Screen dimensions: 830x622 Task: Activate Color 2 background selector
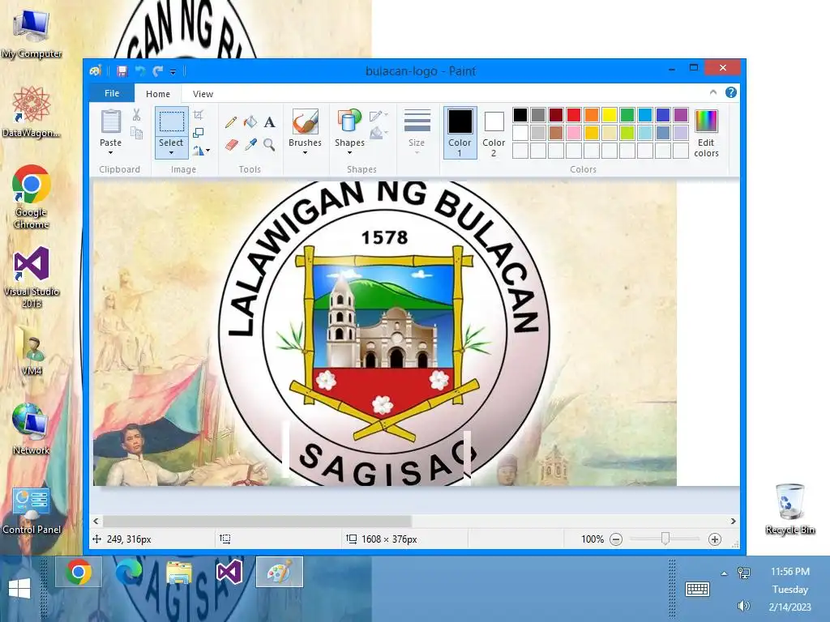tap(494, 133)
